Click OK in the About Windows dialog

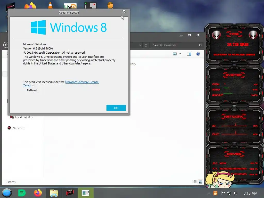[116, 108]
